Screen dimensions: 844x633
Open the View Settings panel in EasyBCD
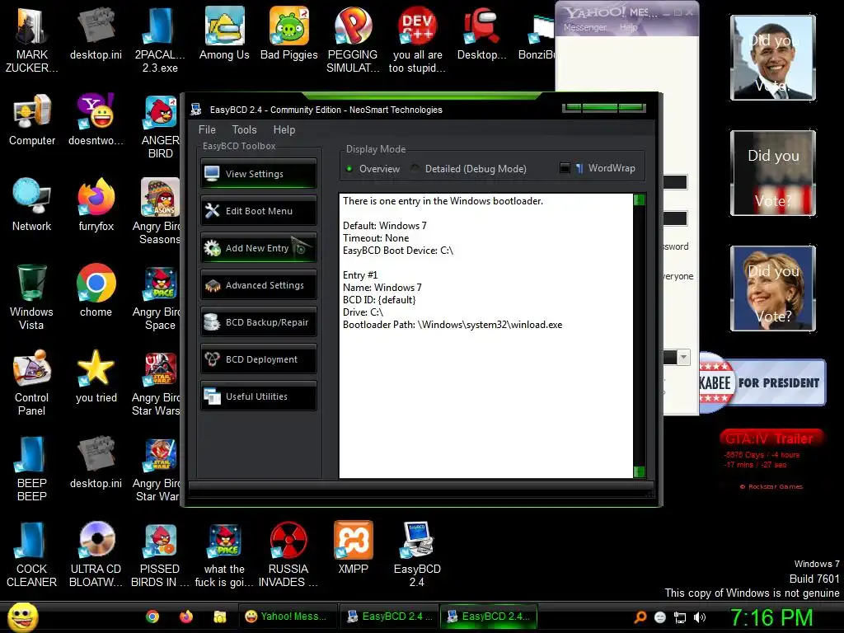258,173
